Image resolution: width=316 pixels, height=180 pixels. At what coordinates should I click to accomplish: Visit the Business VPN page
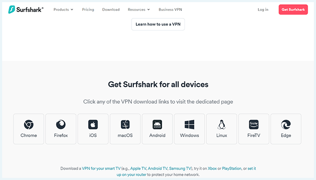click(170, 9)
